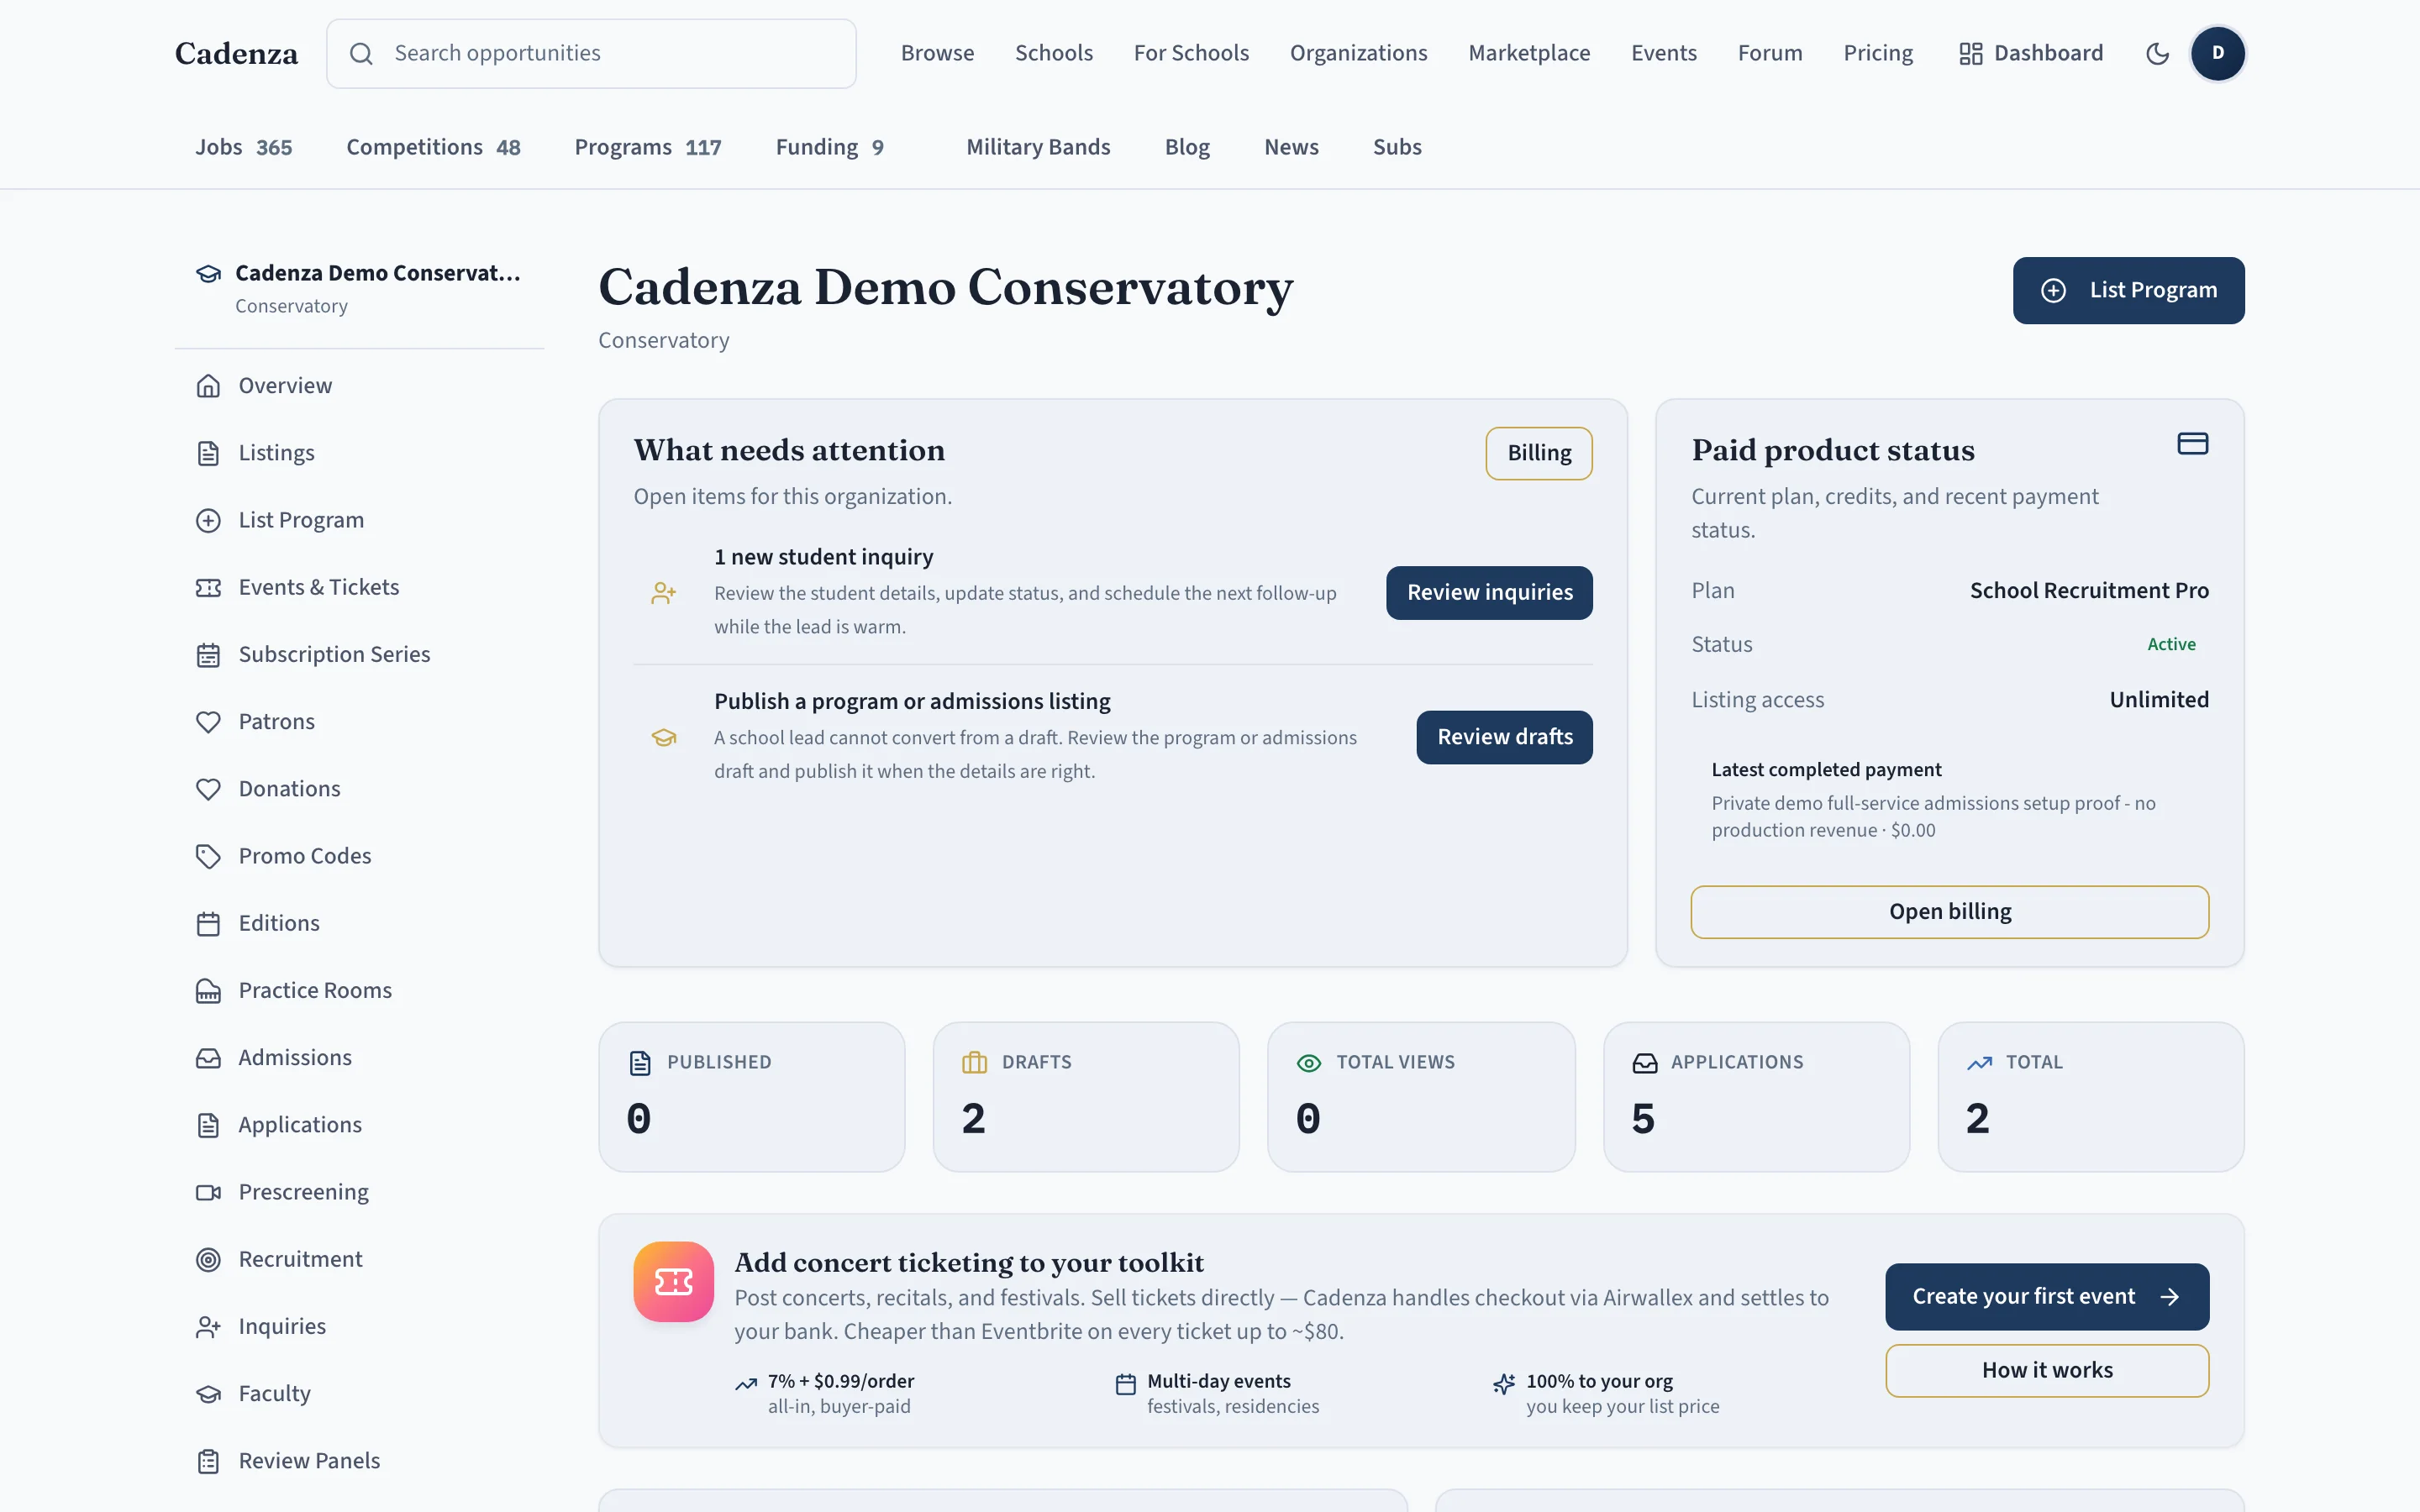Click the 'Unlimited' listing access value

point(2159,700)
